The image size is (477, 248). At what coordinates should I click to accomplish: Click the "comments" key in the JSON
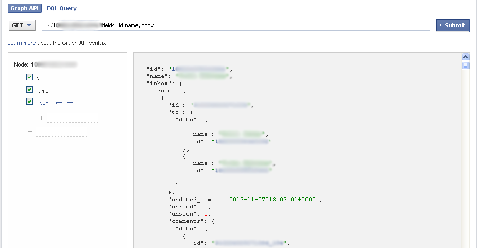point(187,222)
